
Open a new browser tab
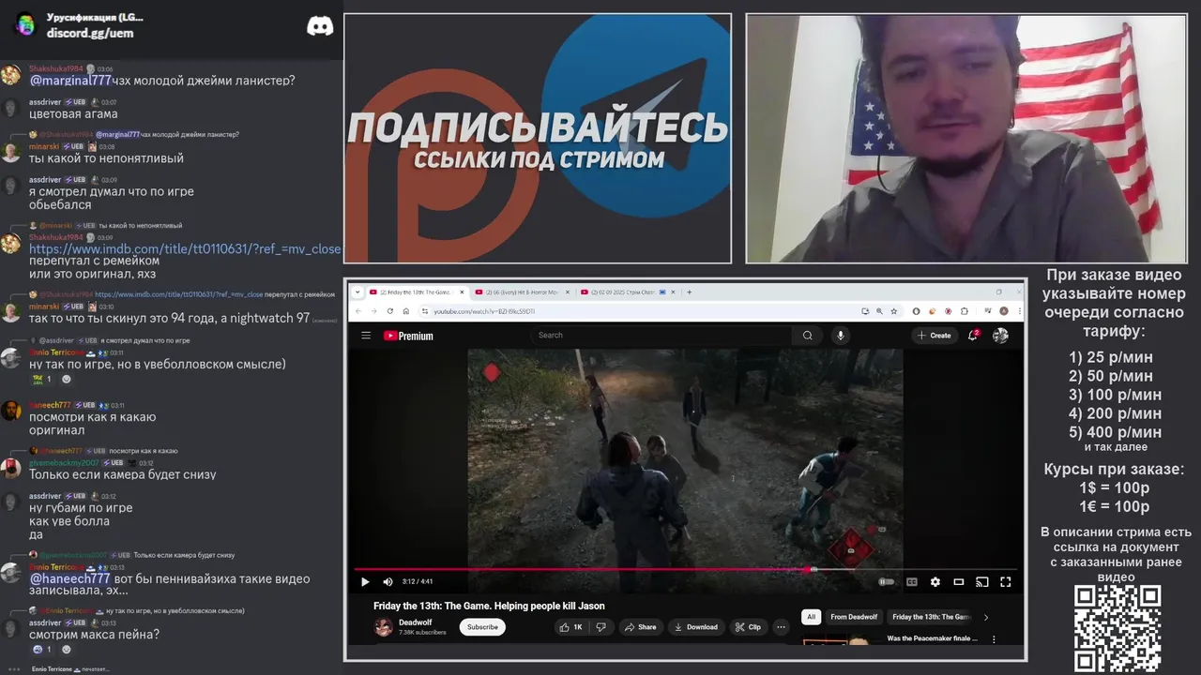pyautogui.click(x=689, y=292)
